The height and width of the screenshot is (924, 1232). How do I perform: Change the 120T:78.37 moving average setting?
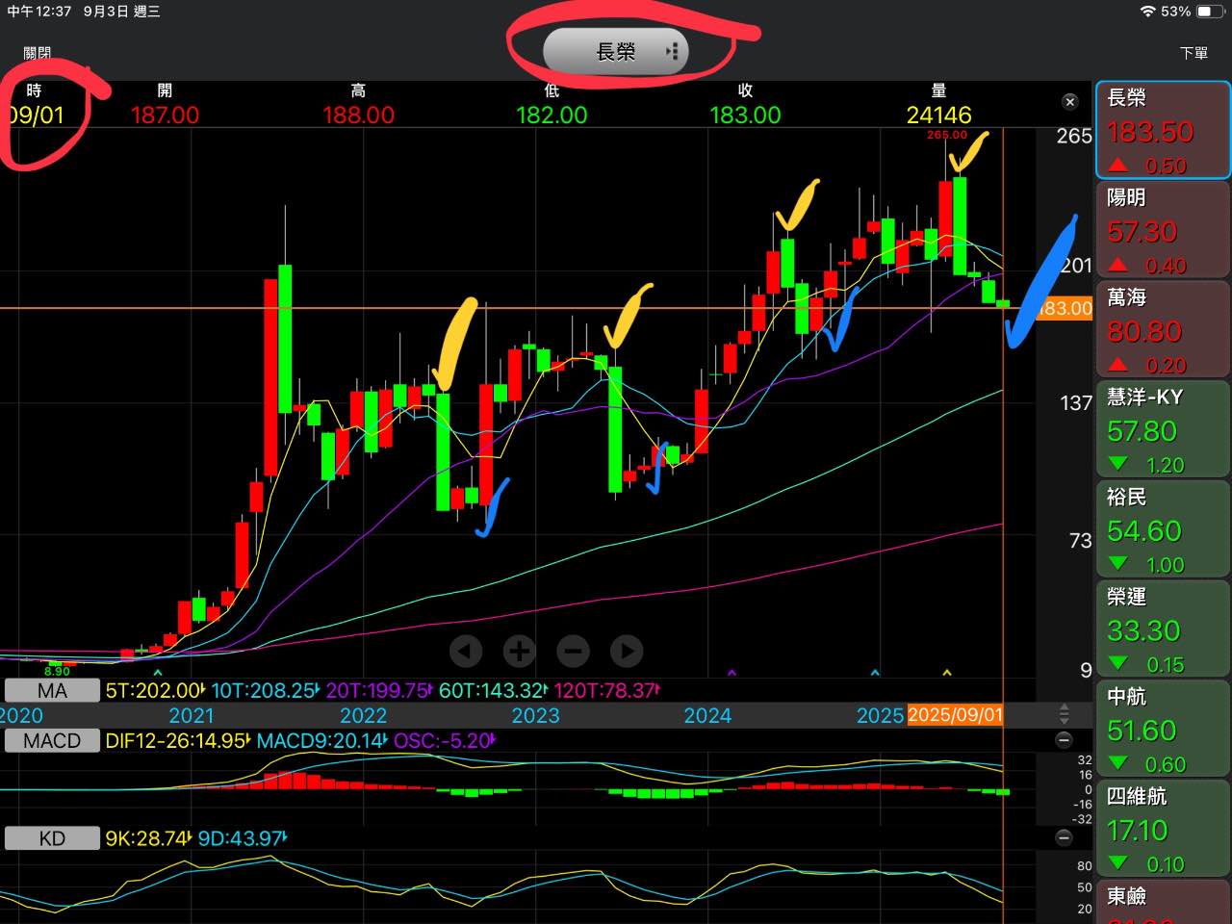pyautogui.click(x=606, y=690)
